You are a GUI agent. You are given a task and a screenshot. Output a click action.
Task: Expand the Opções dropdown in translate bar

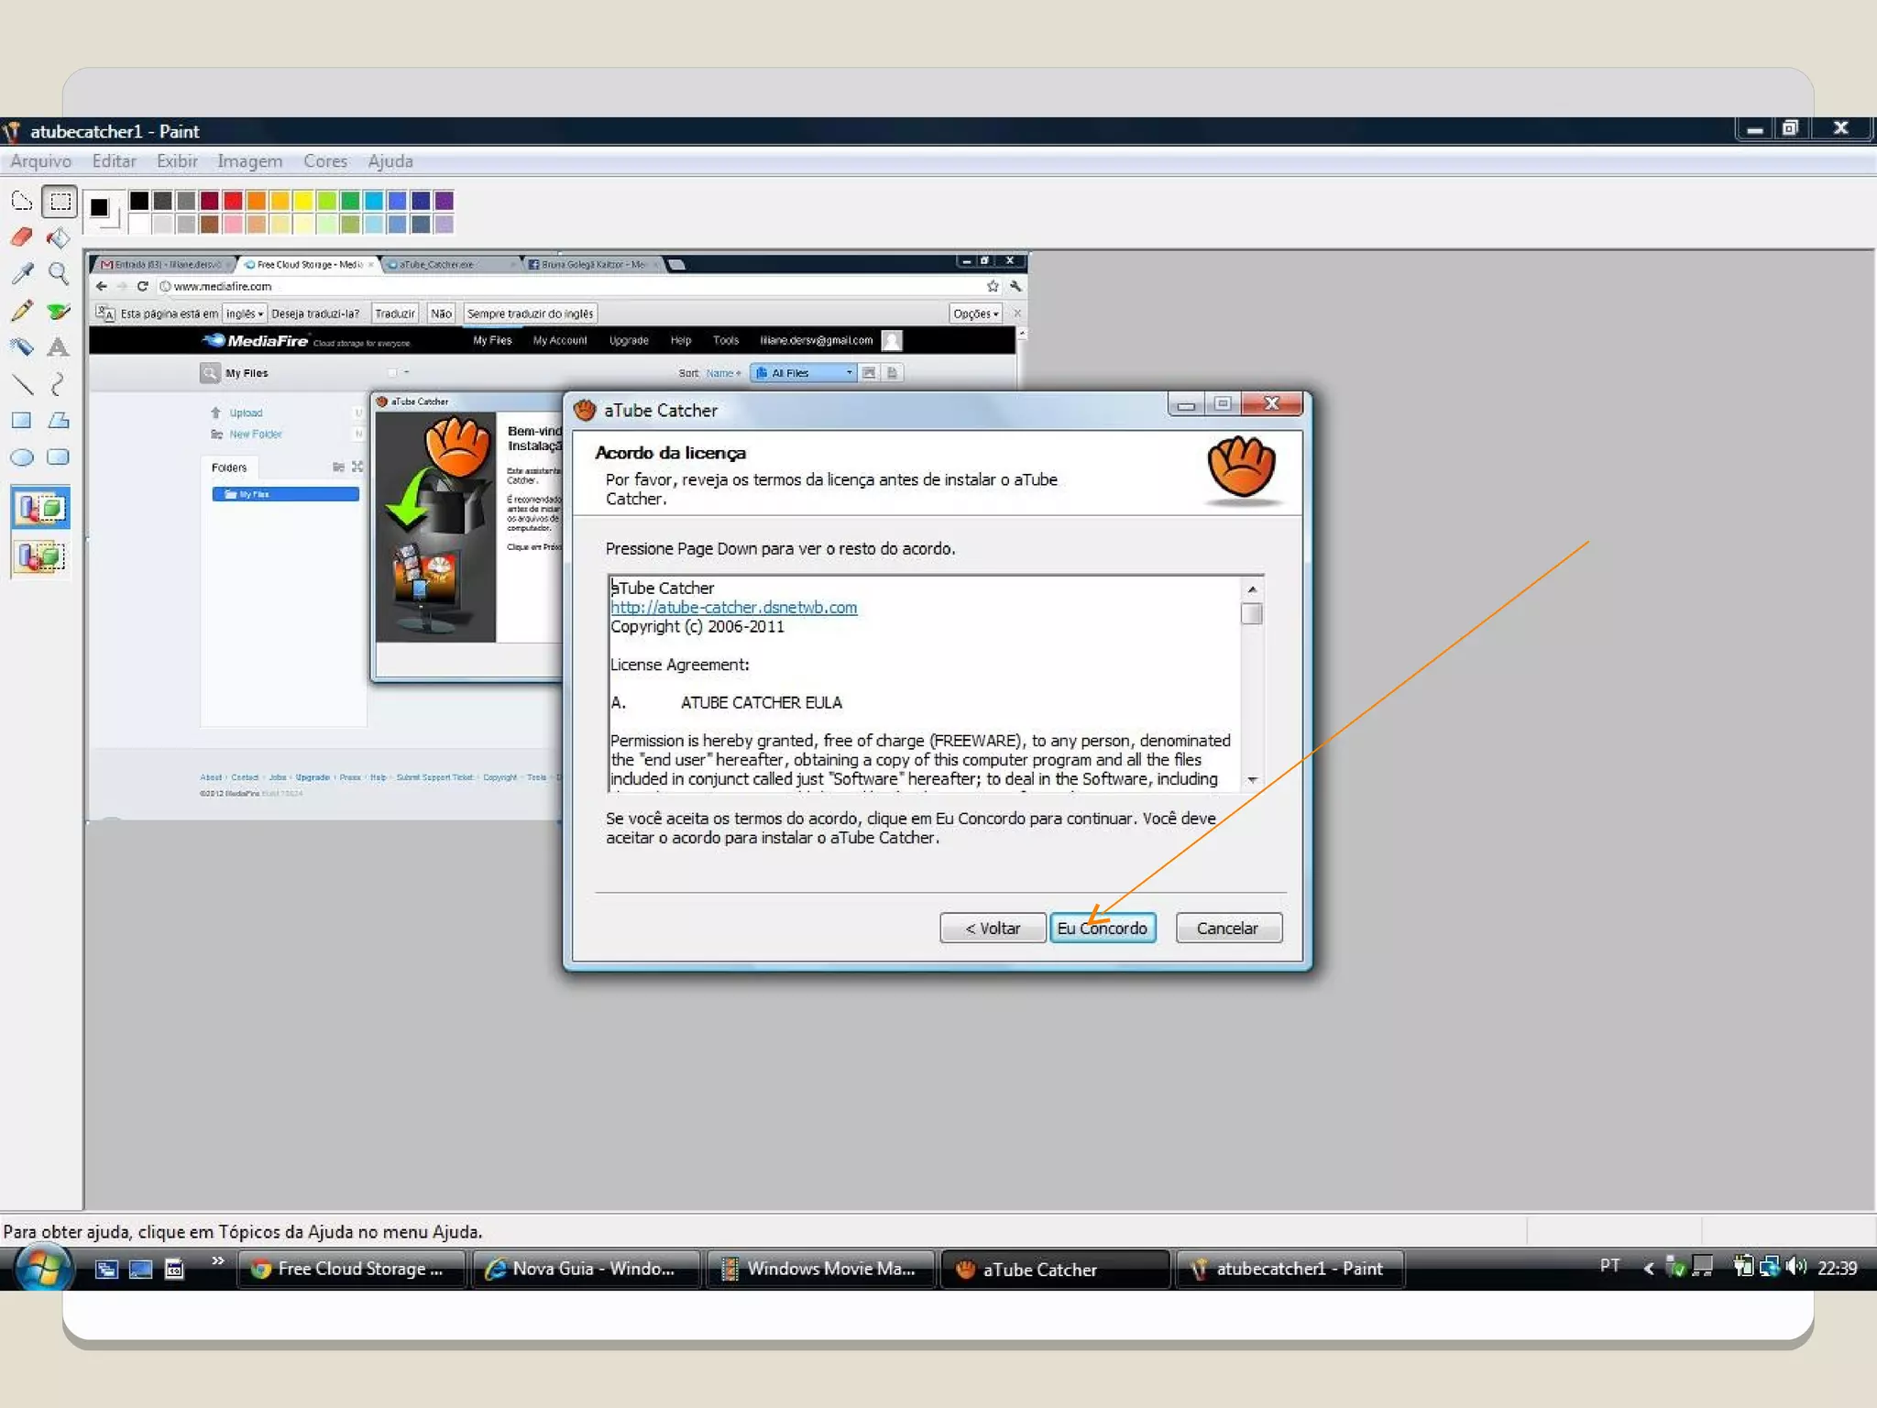(975, 313)
